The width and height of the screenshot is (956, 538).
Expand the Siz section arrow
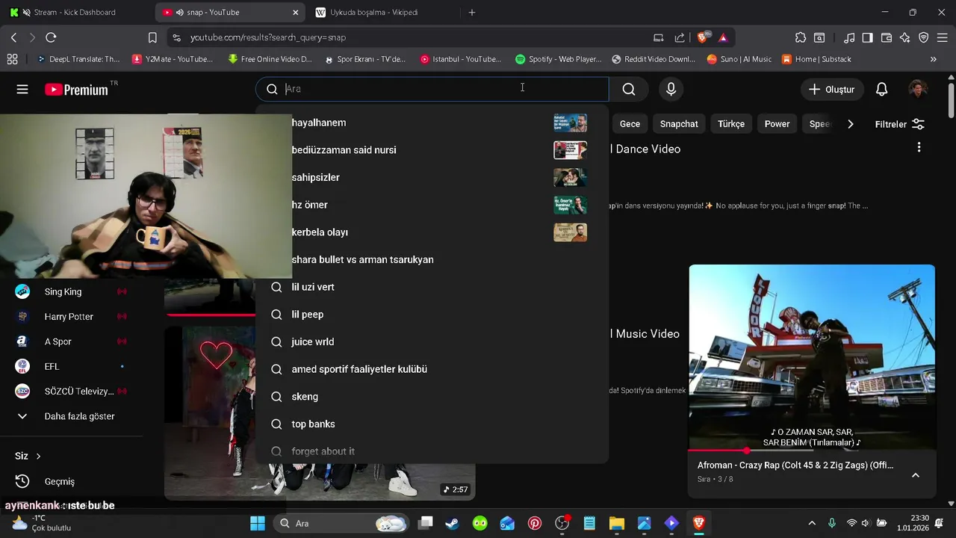point(38,456)
